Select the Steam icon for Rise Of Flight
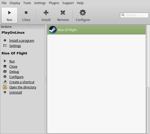The width and height of the screenshot is (150, 134). click(x=52, y=30)
